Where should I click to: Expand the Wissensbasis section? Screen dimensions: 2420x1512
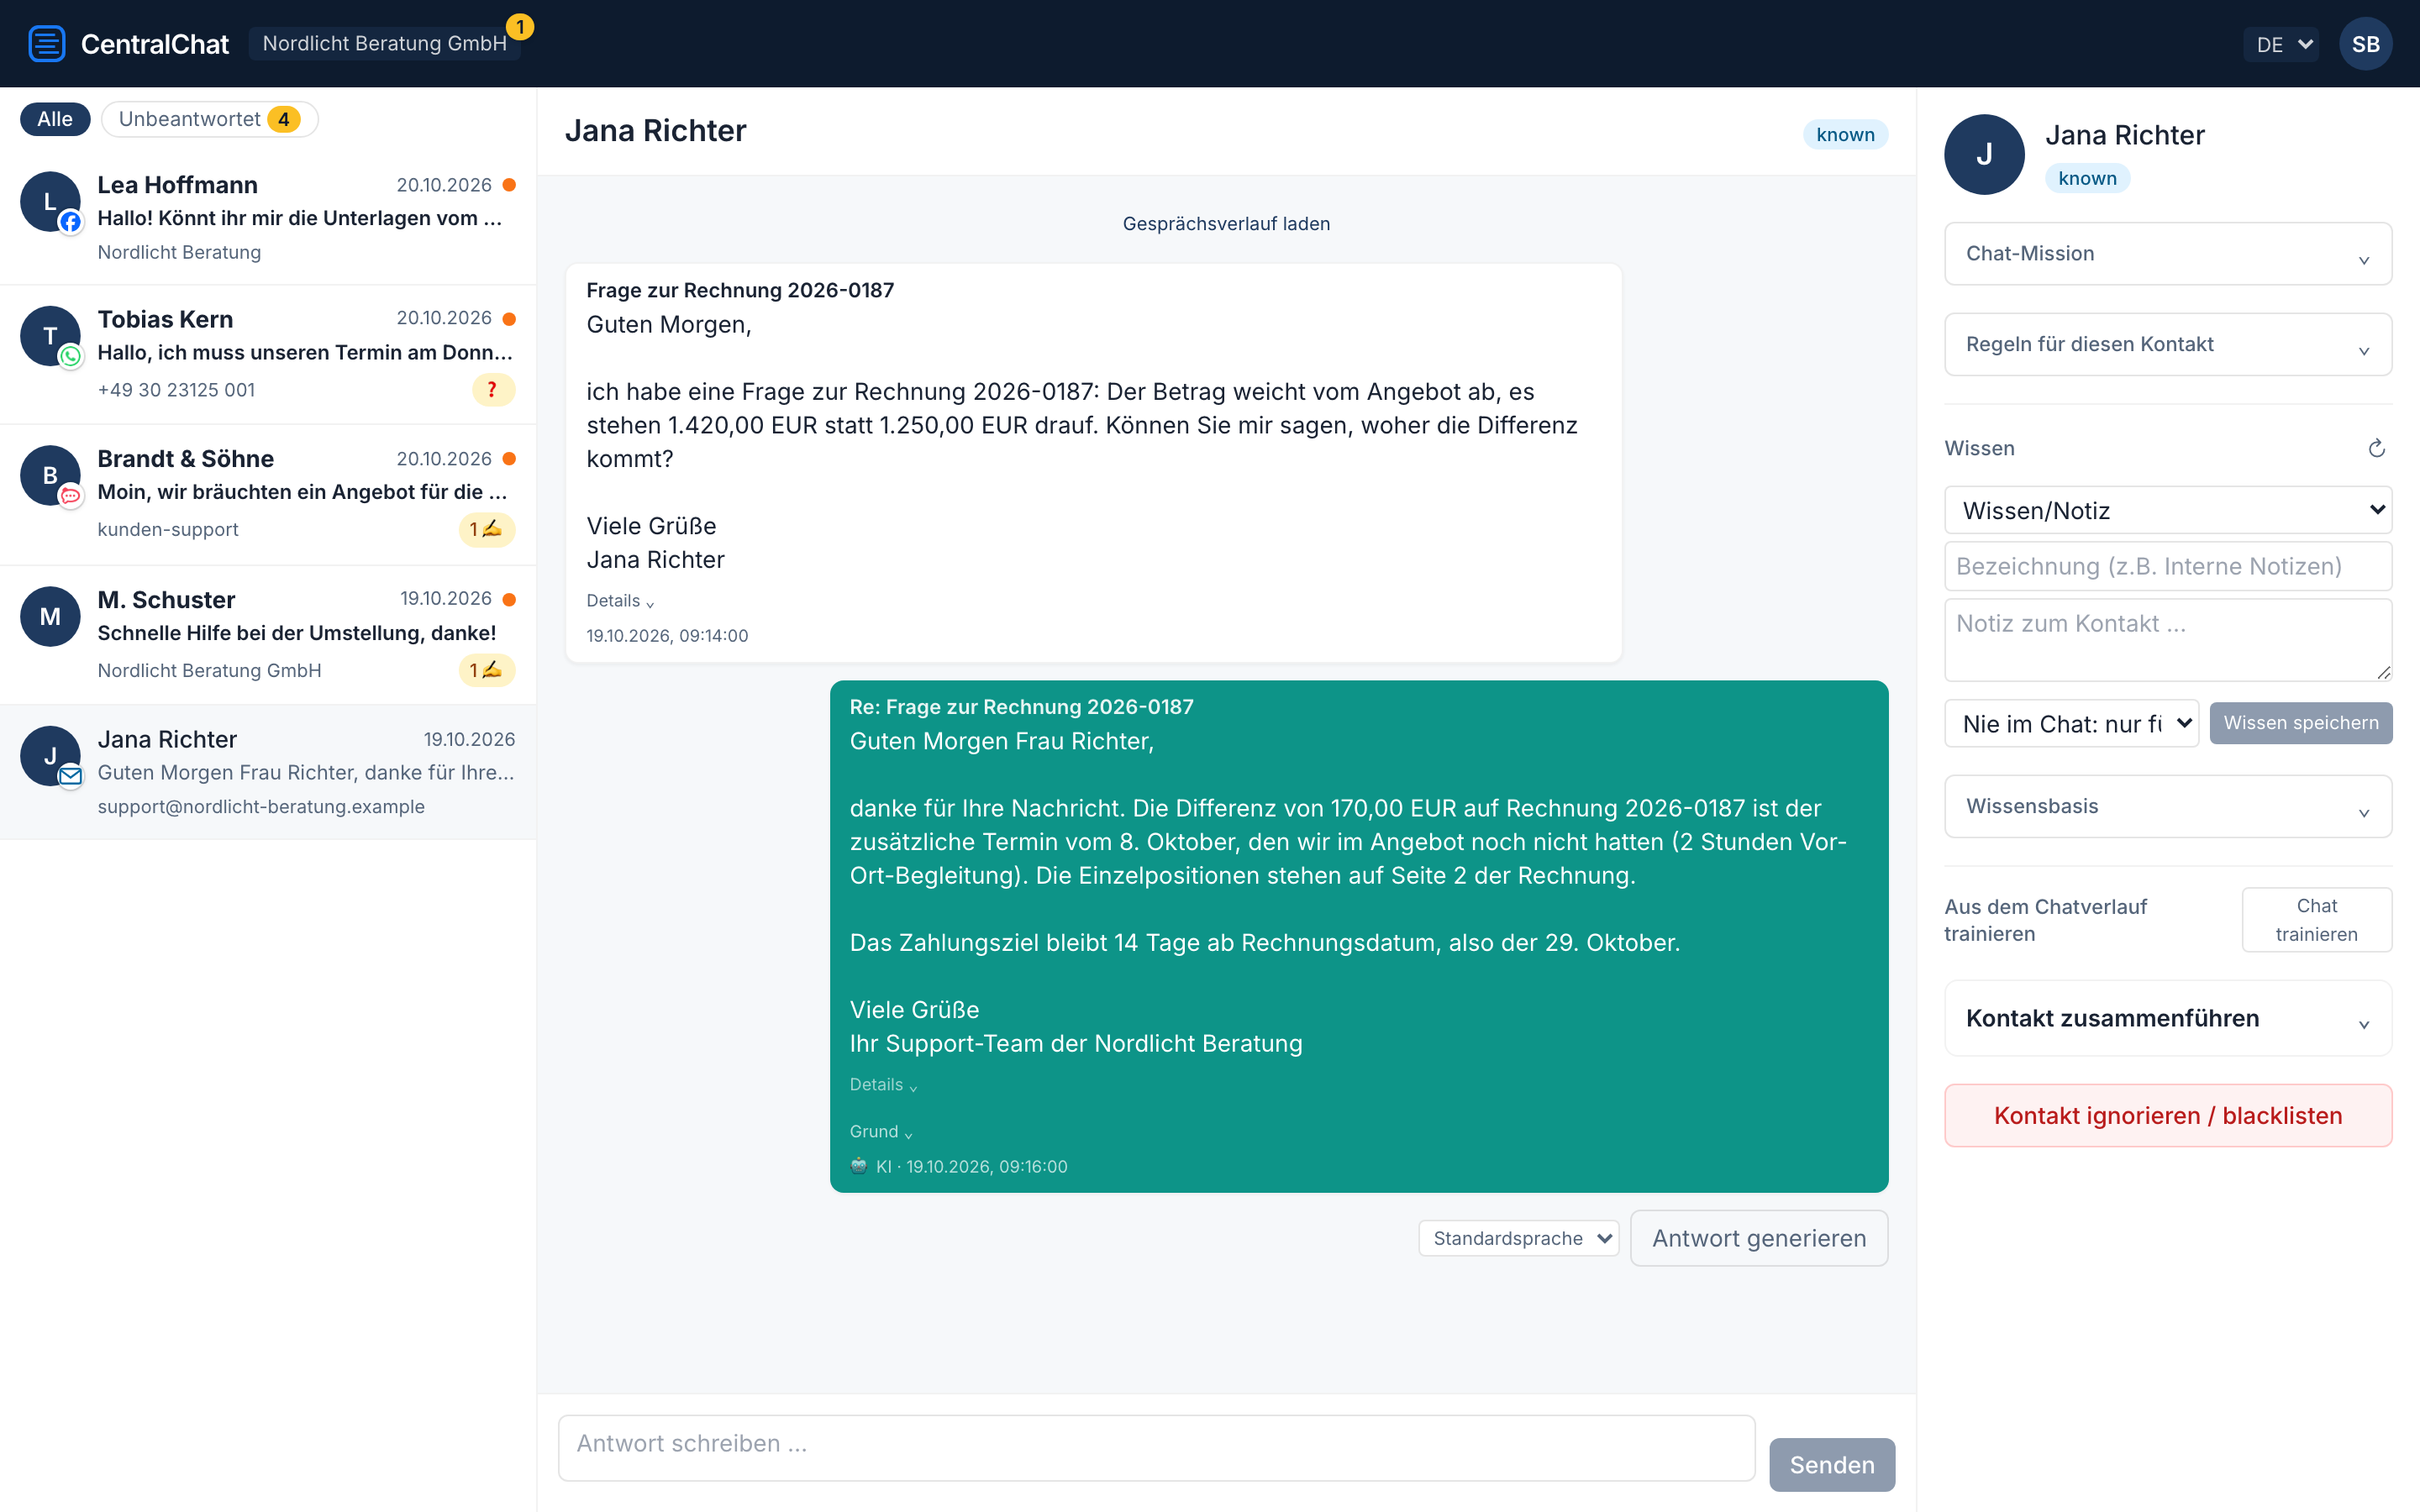pos(2168,806)
